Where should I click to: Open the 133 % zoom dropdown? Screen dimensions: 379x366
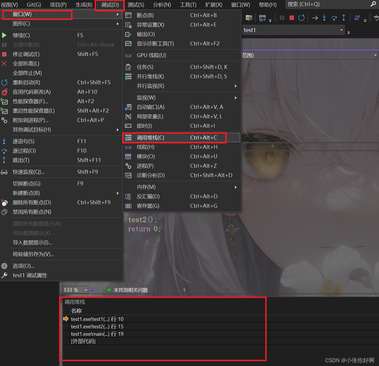[x=86, y=290]
